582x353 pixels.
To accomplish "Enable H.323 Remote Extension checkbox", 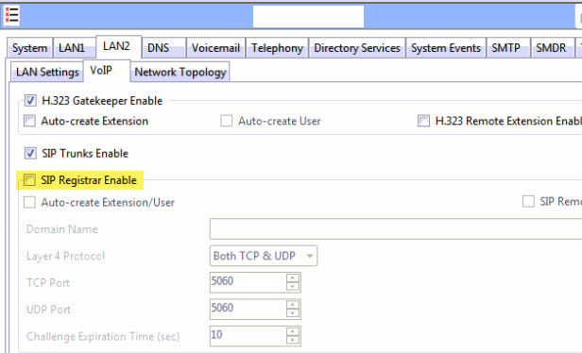I will [x=423, y=121].
